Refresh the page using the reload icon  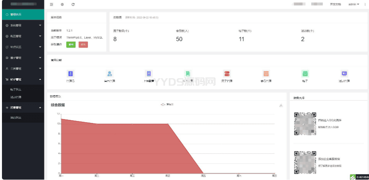click(73, 4)
